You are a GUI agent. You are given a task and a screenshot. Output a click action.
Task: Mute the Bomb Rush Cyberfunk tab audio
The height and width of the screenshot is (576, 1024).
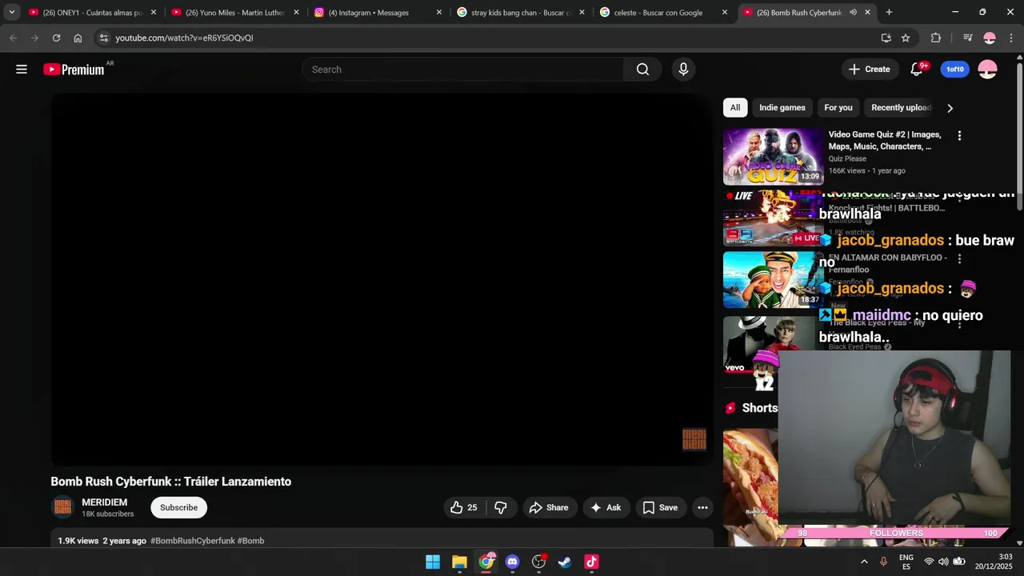(x=853, y=13)
